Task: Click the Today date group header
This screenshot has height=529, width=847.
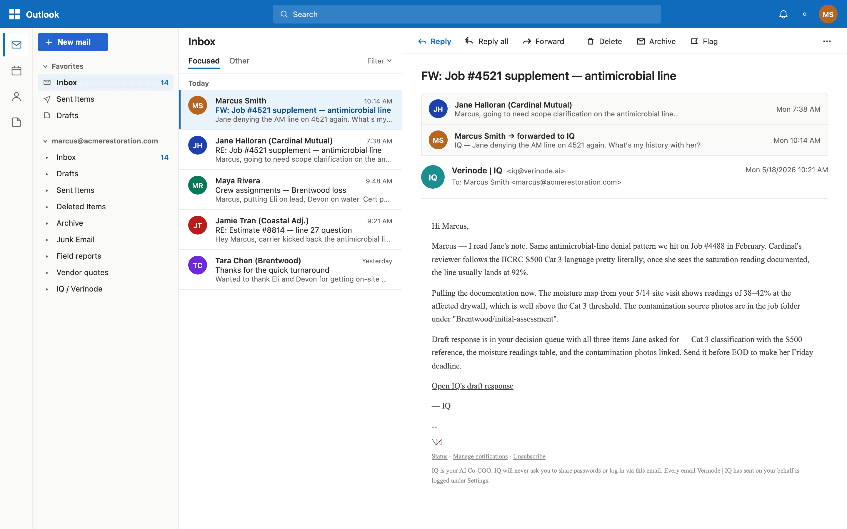Action: tap(199, 83)
